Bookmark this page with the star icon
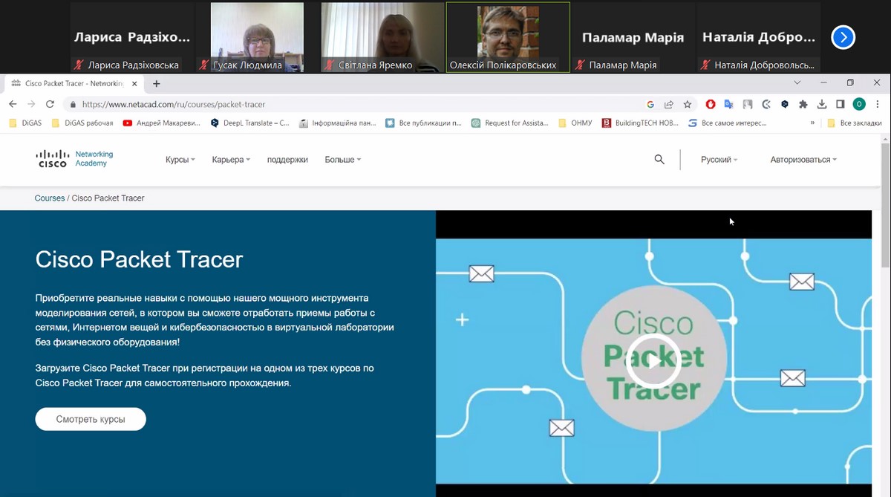The image size is (891, 497). [688, 105]
